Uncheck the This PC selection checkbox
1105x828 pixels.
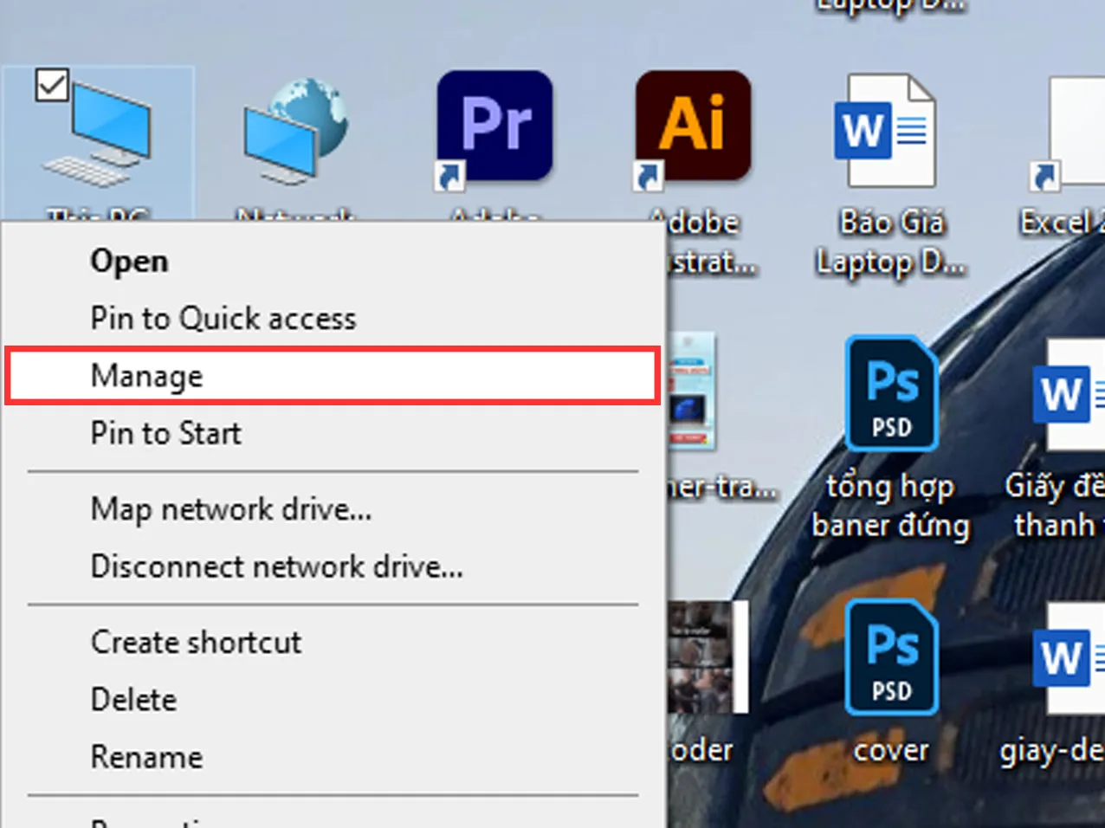(52, 85)
